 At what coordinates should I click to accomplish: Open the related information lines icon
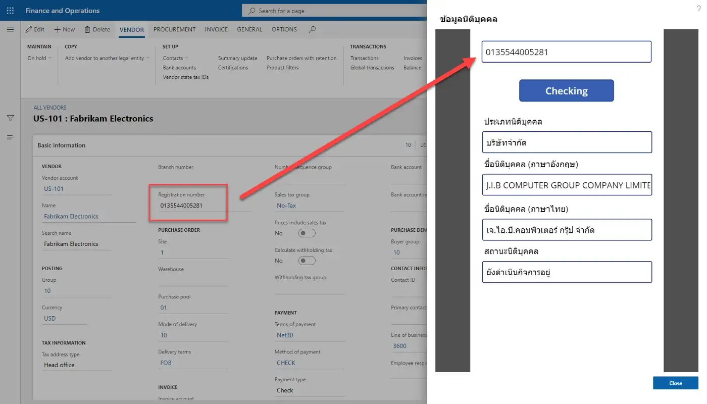click(10, 137)
